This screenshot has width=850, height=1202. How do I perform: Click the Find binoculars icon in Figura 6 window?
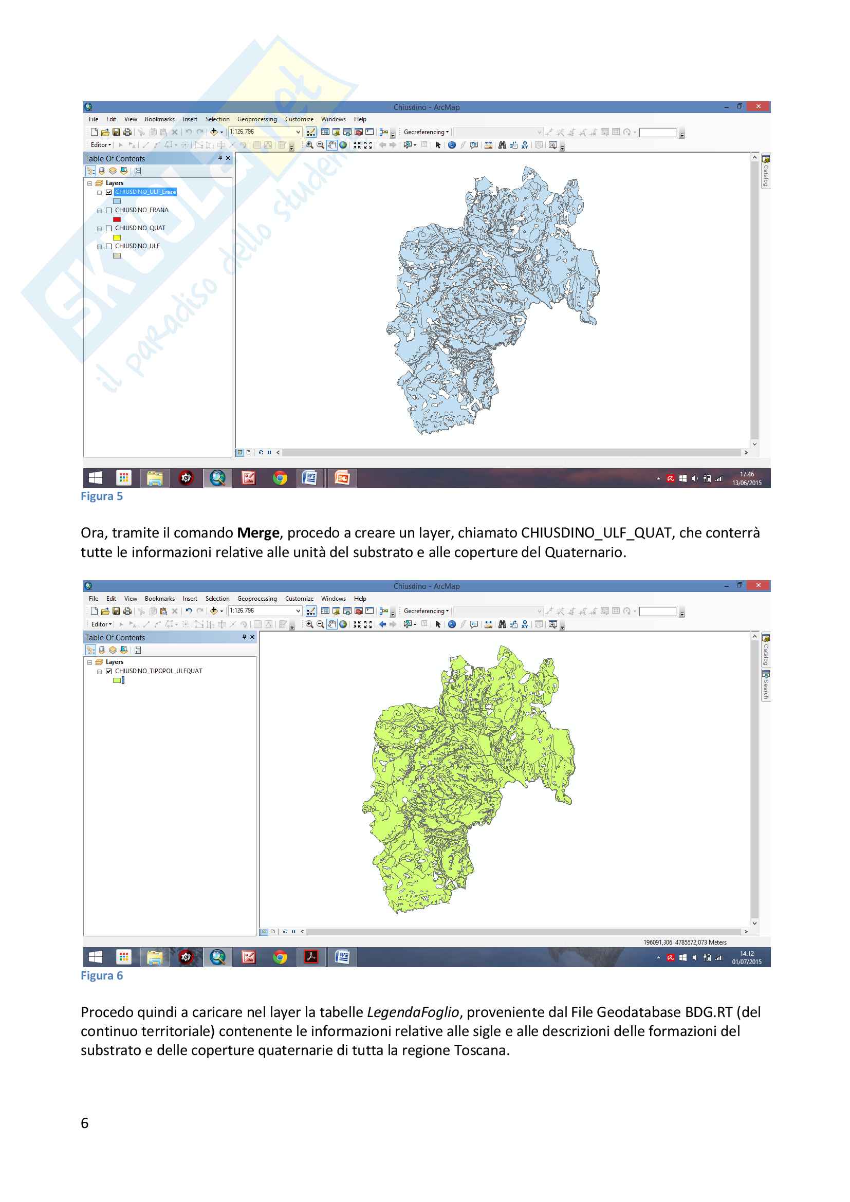click(502, 624)
